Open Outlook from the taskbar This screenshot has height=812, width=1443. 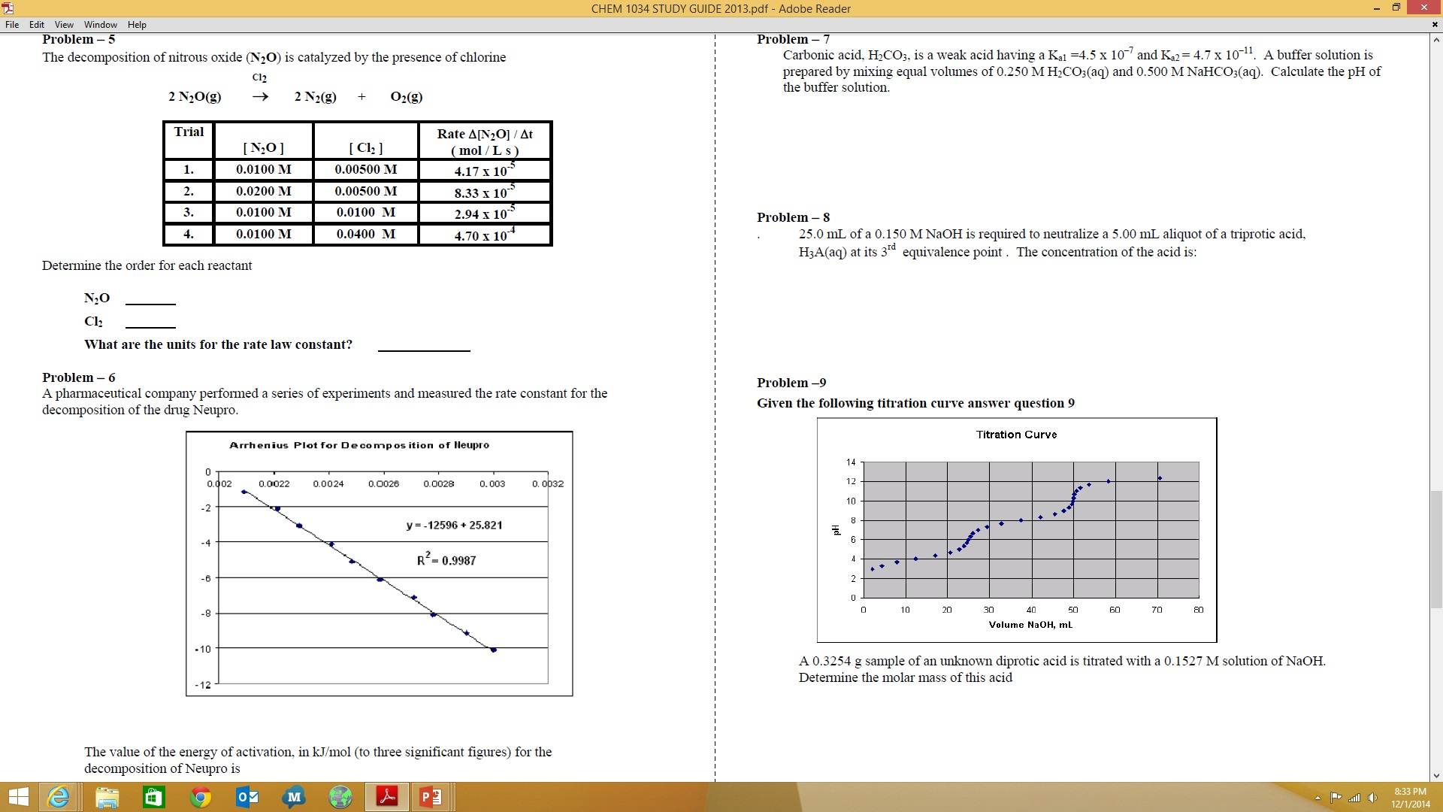point(247,797)
